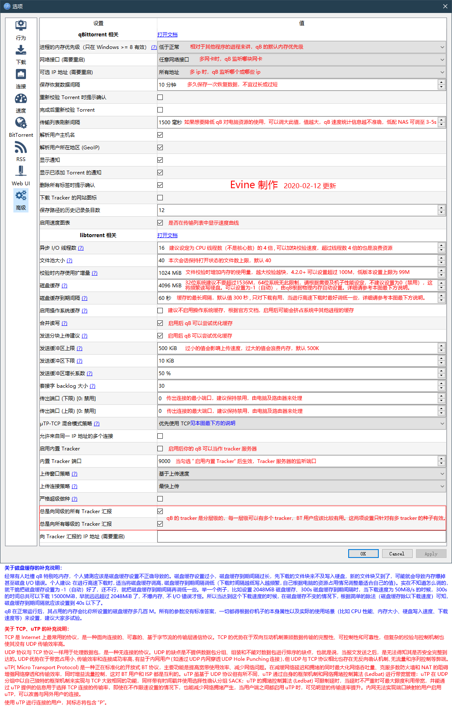Open help link for 发送缓冲区上限
Viewport: 452px width, 711px height.
(x=80, y=348)
